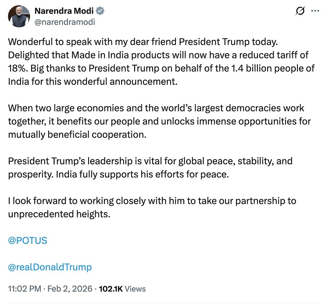Click the "18%" tariff figure
The width and height of the screenshot is (329, 304).
(17, 68)
